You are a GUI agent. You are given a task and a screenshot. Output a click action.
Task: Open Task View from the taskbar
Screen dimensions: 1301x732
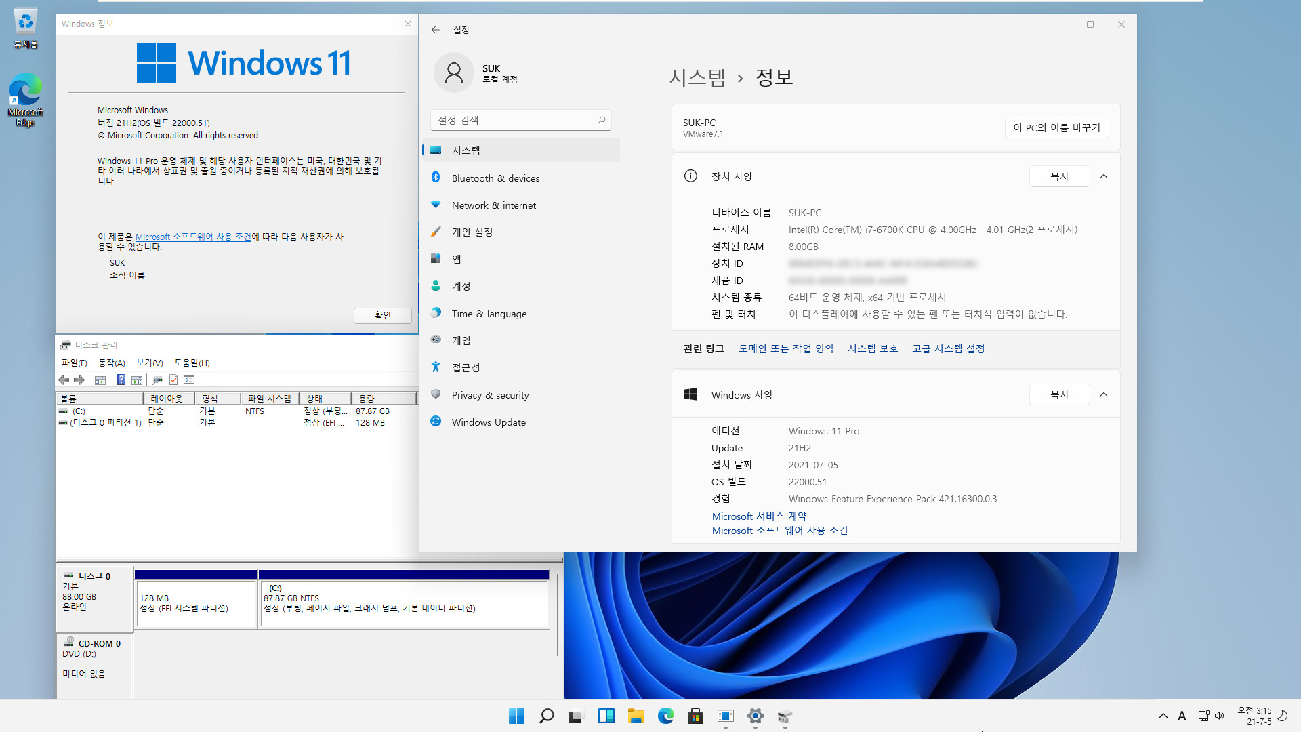point(575,716)
